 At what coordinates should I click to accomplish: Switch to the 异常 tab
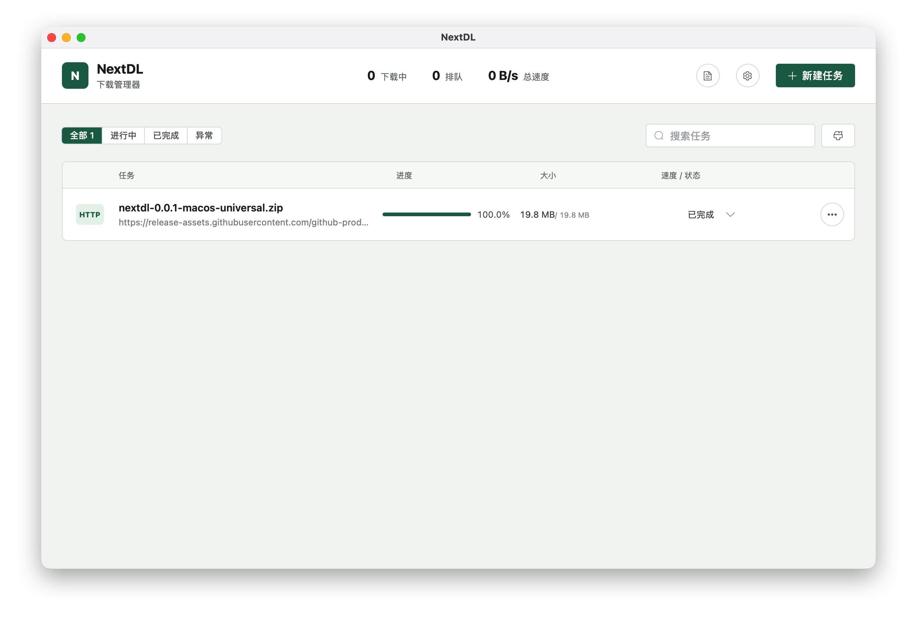pos(204,136)
